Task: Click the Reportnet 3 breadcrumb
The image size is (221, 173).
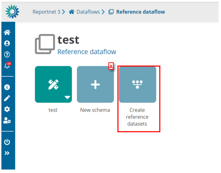Action: [46, 12]
